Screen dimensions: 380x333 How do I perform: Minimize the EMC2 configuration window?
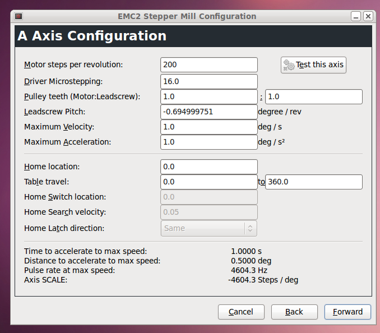click(x=357, y=16)
